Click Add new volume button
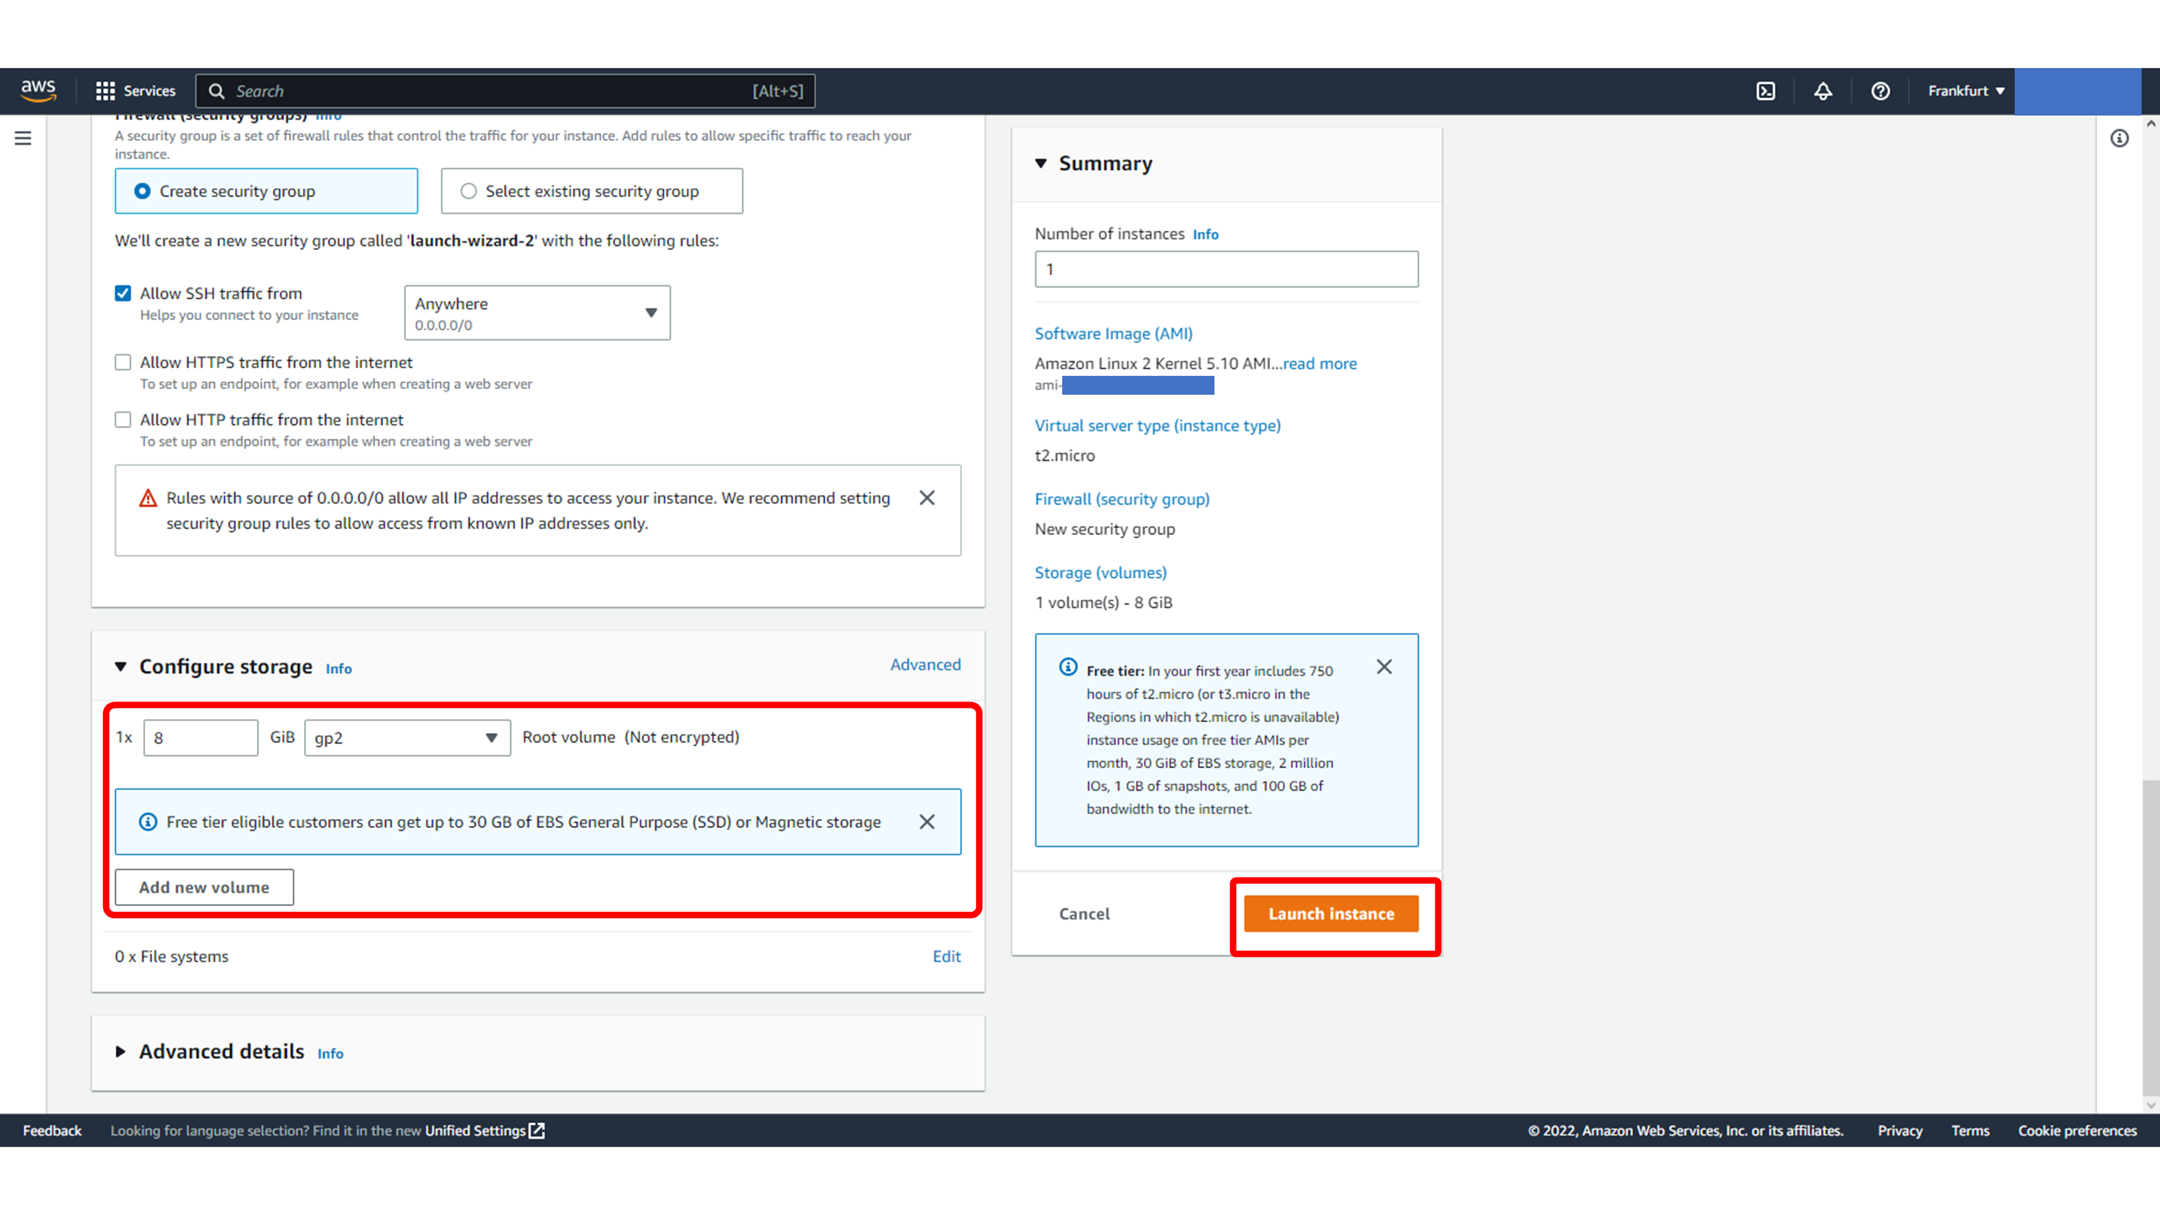Screen dimensions: 2160x1215 pyautogui.click(x=204, y=887)
